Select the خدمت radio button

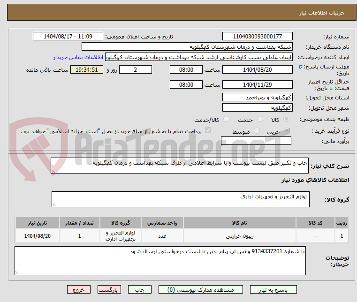pos(260,119)
